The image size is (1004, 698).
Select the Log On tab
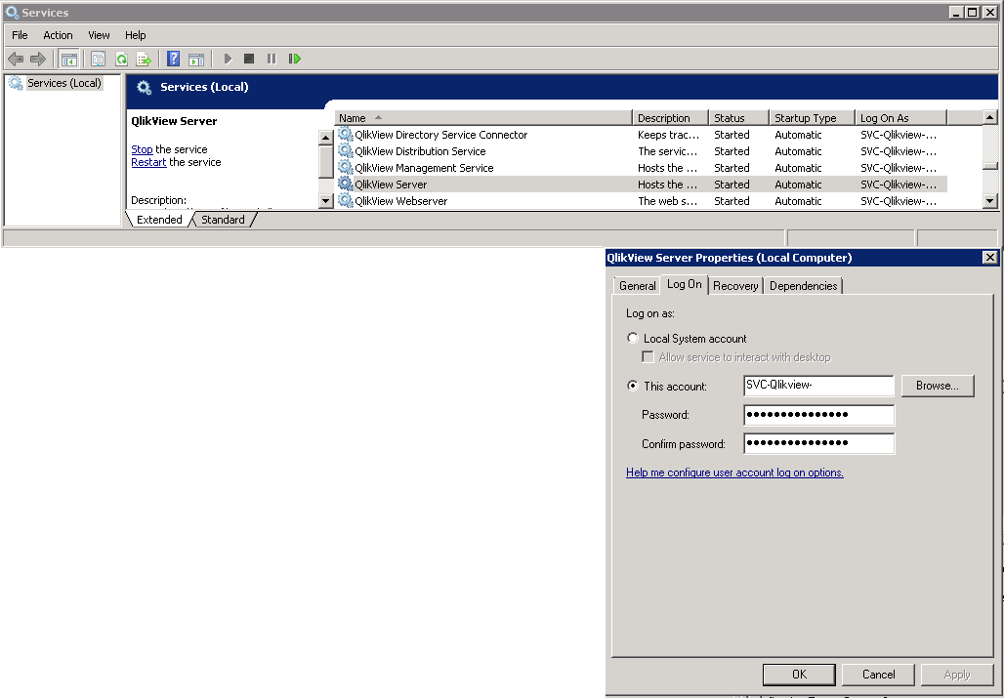point(685,284)
